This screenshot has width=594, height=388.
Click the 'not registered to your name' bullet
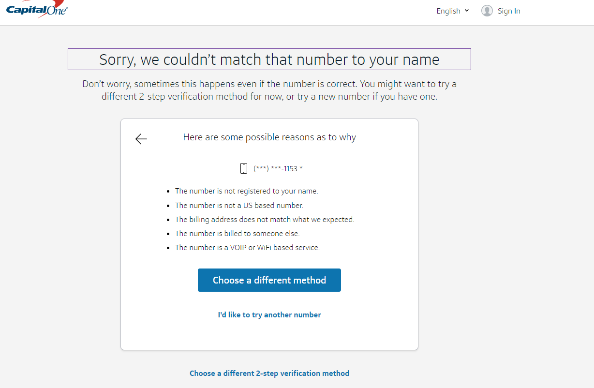coord(247,191)
